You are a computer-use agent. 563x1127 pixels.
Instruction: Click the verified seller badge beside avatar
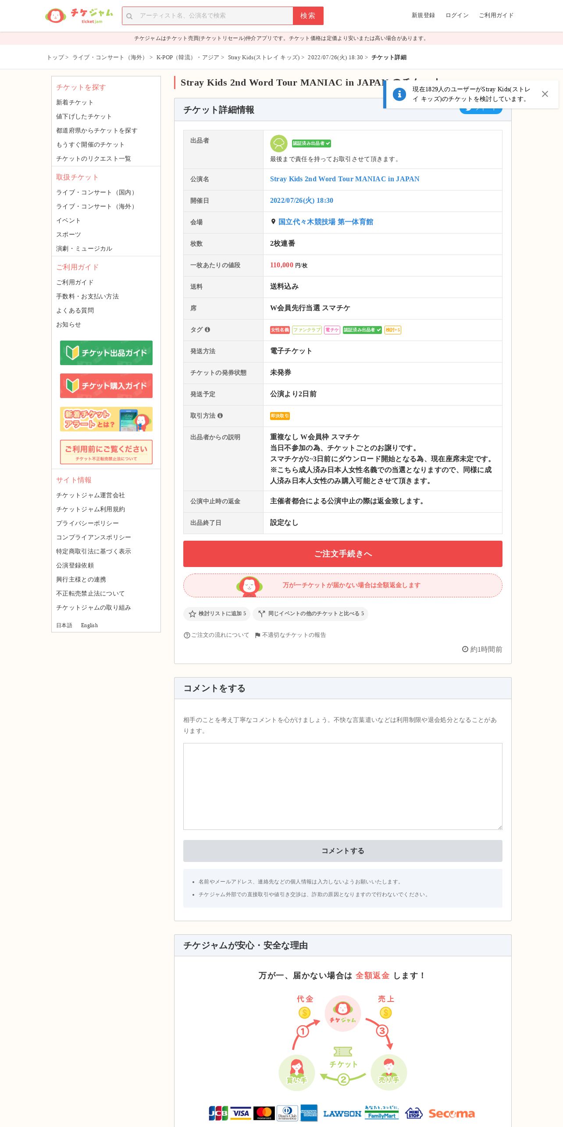311,144
